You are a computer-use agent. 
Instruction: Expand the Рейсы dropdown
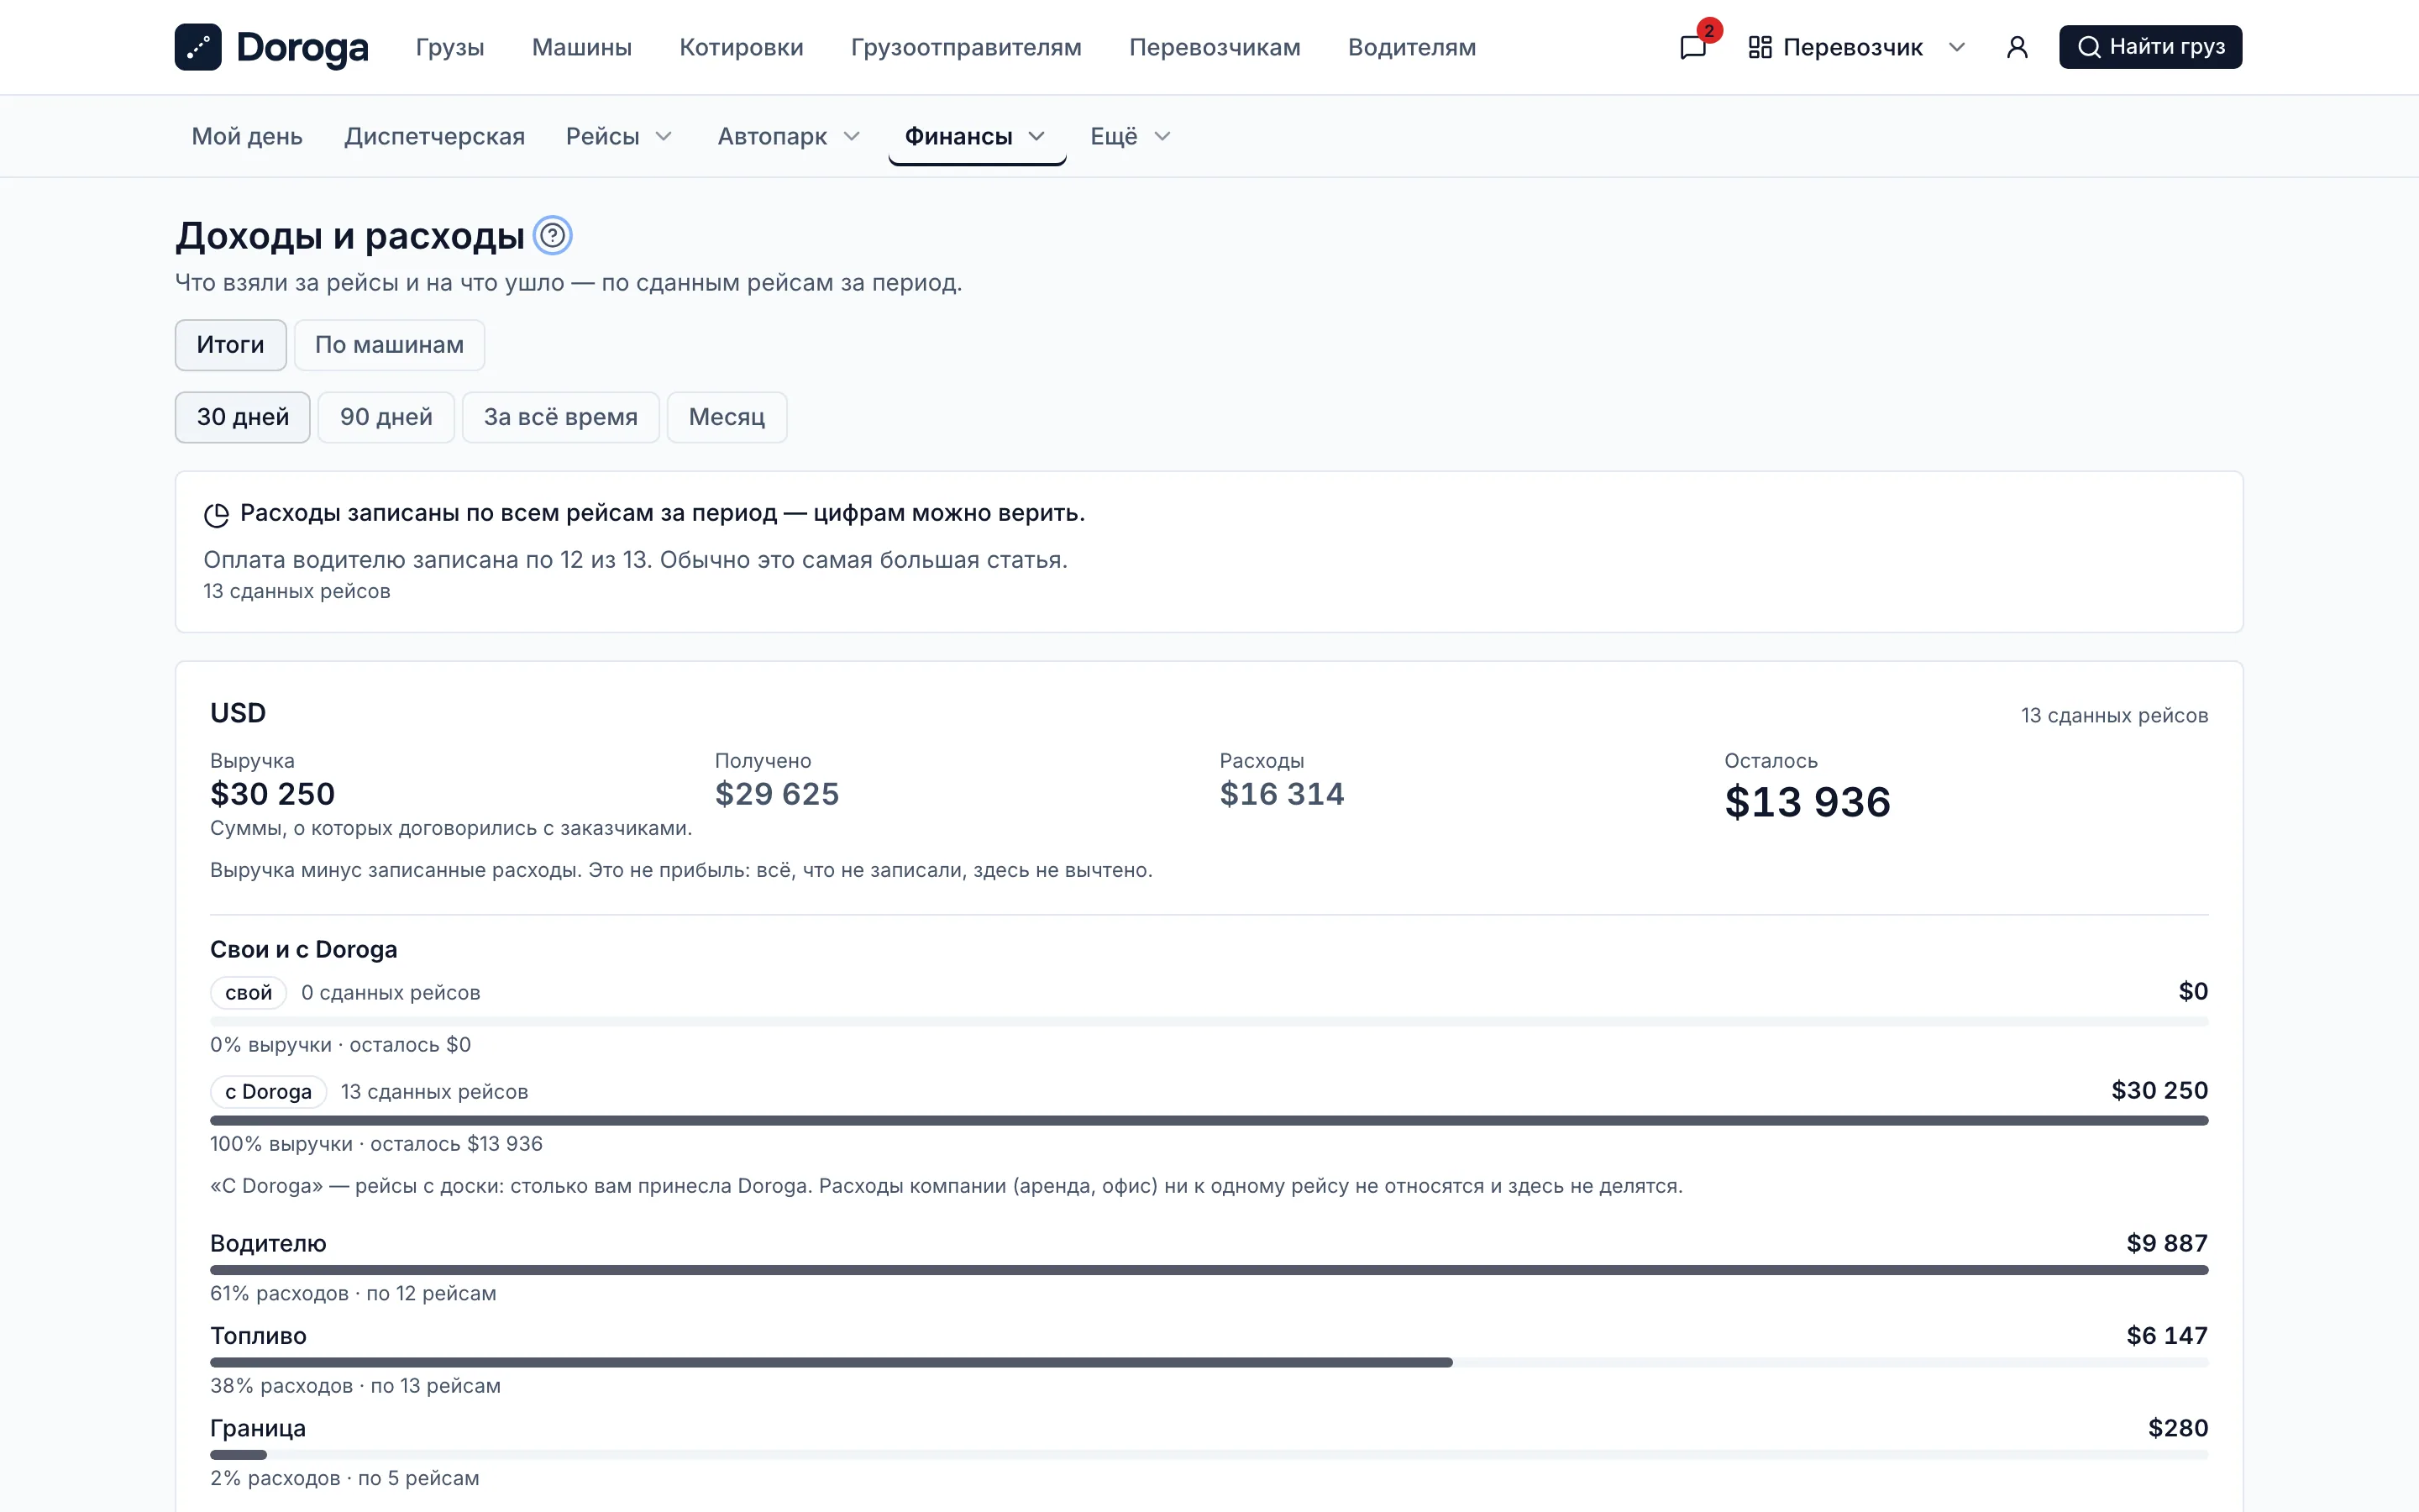point(619,136)
